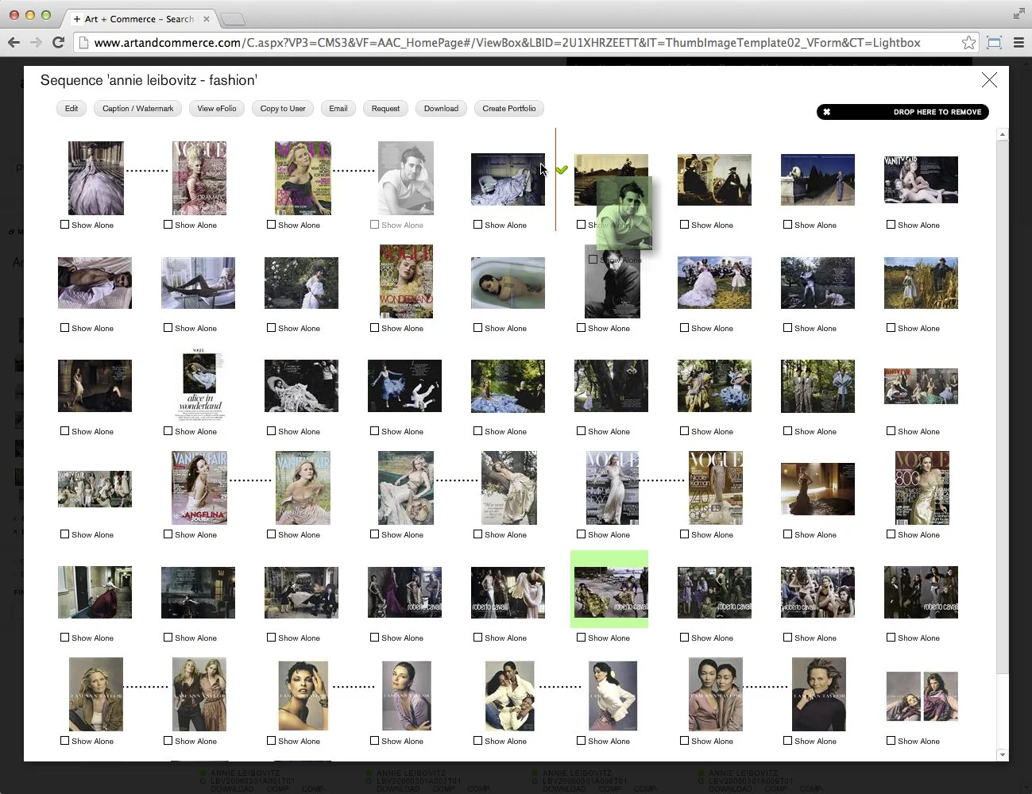The height and width of the screenshot is (794, 1032).
Task: Check Show Alone under 'alice in wonderland' thumbnail
Action: [168, 431]
